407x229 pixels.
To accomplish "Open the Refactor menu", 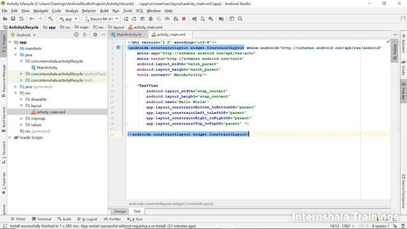I will [x=89, y=11].
